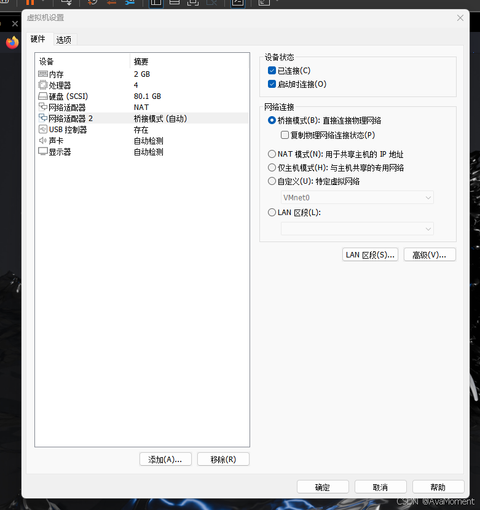Click the '2 GB' summary value
Screen dimensions: 480x510
point(142,74)
